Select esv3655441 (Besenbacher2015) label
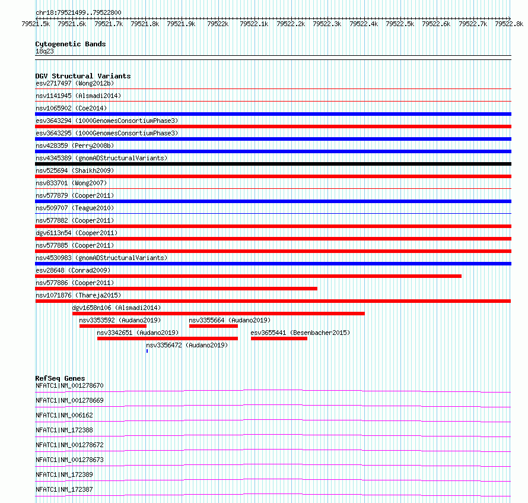 (x=300, y=333)
